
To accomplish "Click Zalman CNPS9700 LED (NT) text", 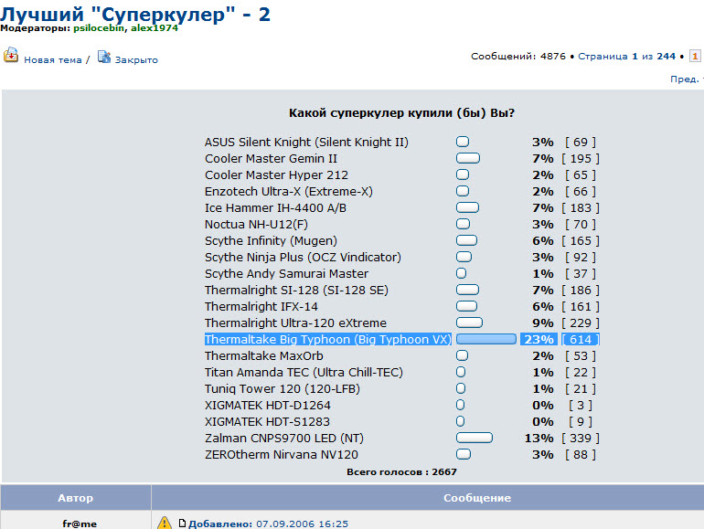I will point(284,439).
